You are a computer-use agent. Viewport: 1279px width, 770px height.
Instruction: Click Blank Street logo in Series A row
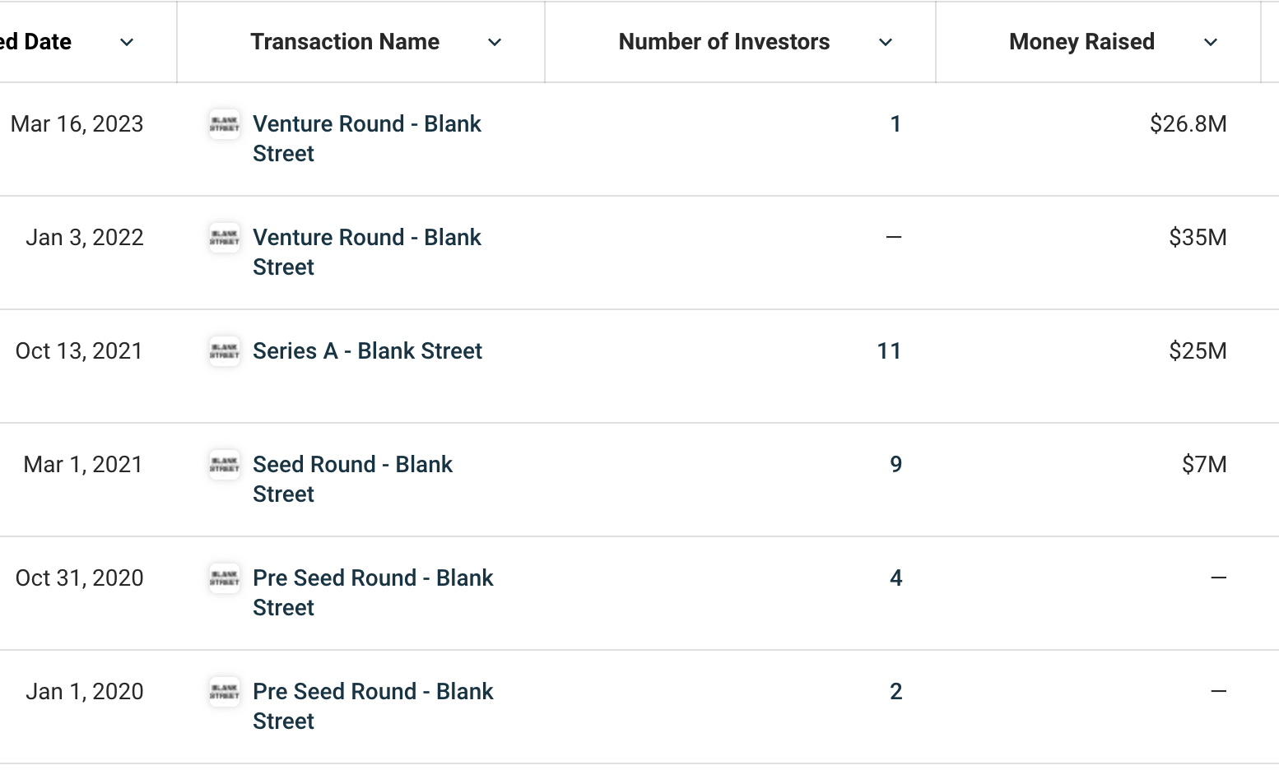pyautogui.click(x=225, y=351)
